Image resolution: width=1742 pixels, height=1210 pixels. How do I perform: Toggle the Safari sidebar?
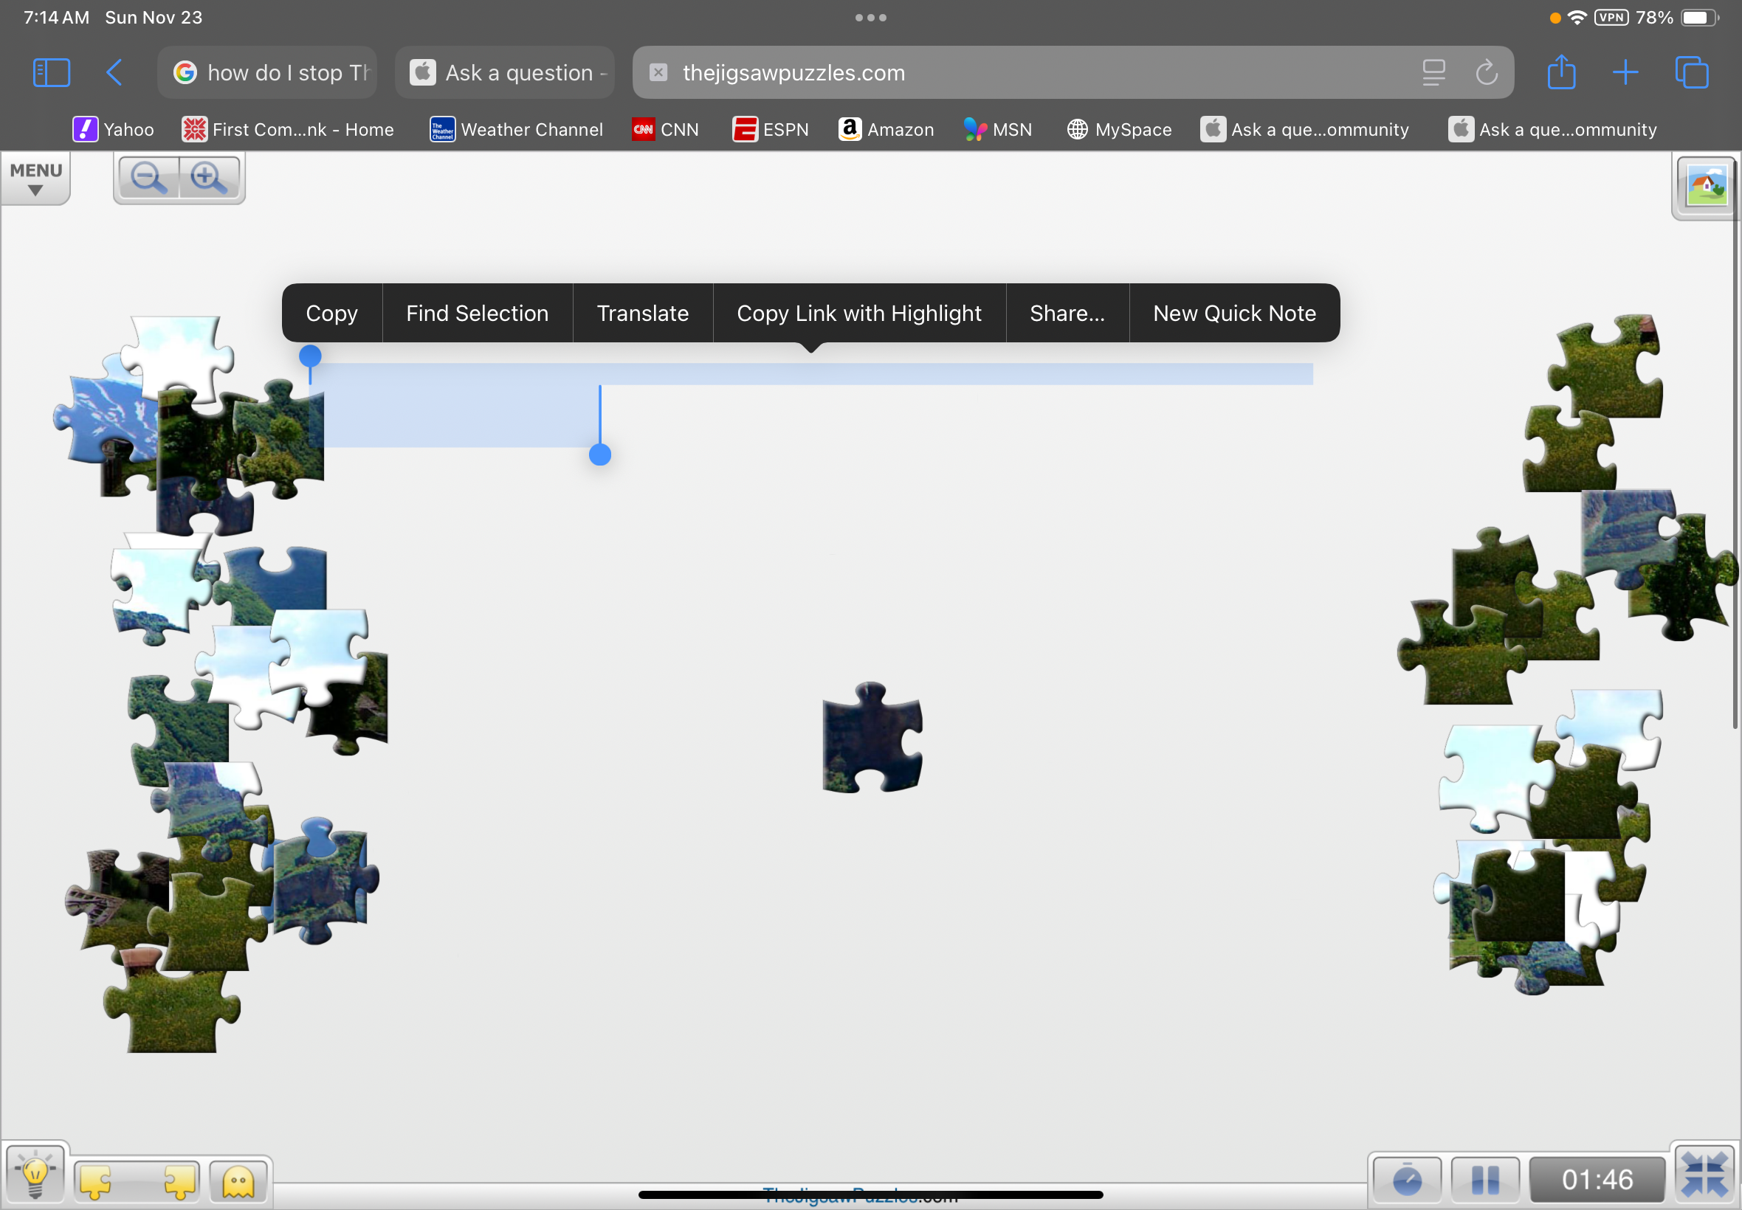tap(52, 73)
